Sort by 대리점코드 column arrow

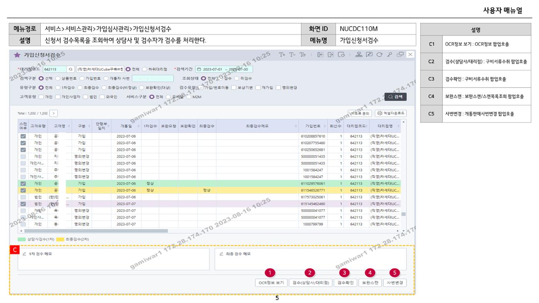(x=367, y=126)
